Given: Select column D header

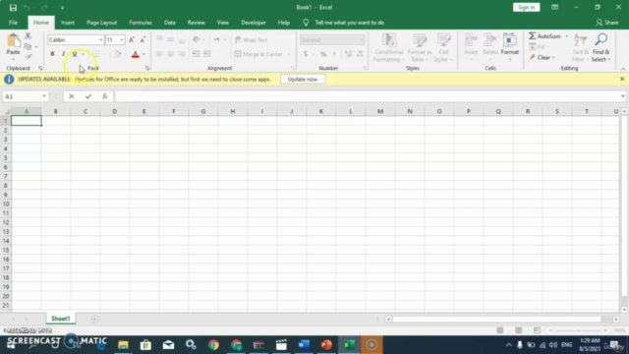Looking at the screenshot, I should point(114,111).
